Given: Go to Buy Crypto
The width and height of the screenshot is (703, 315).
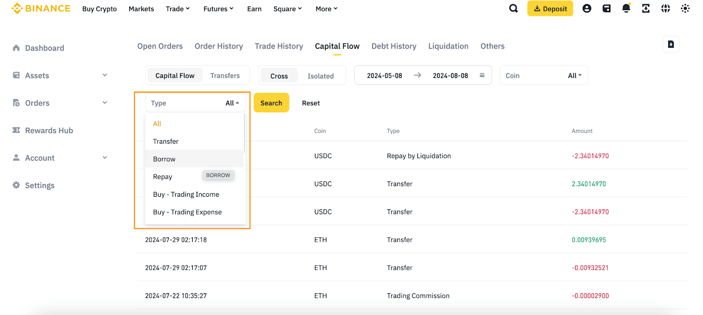Looking at the screenshot, I should pyautogui.click(x=99, y=9).
